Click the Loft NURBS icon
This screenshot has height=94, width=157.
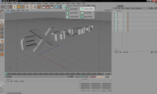coord(82,13)
